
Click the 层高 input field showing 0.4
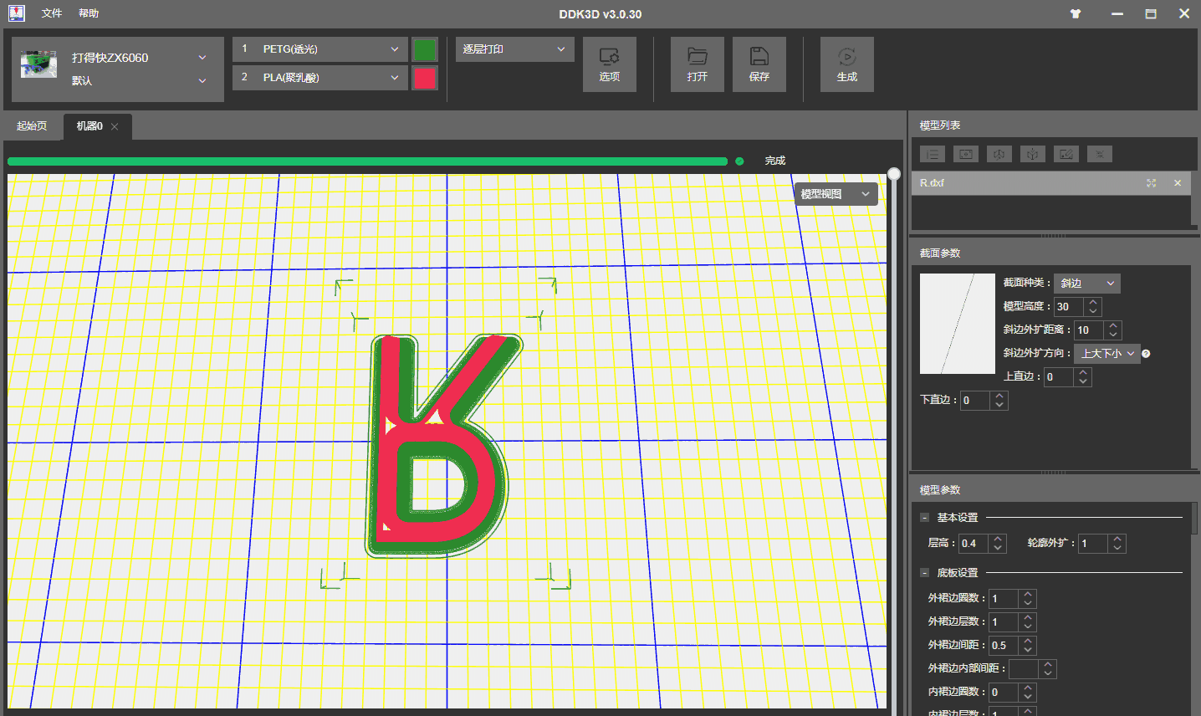click(x=973, y=544)
